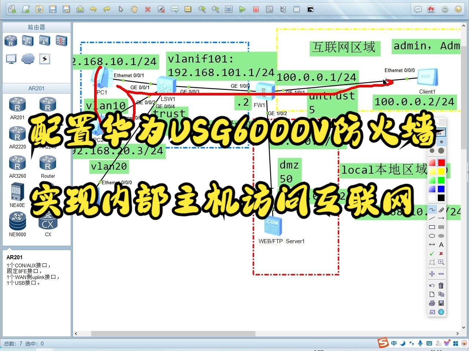
Task: Click the cloud device icon in the sidebar
Action: tap(28, 58)
